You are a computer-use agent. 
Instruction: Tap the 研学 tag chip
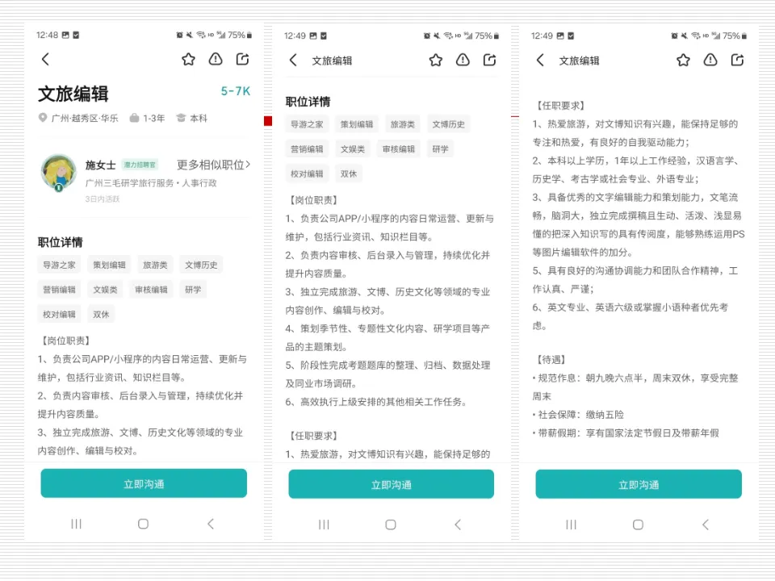(193, 289)
